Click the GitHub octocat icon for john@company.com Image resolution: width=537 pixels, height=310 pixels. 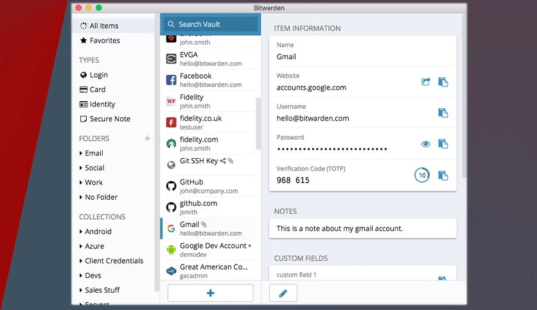(171, 186)
